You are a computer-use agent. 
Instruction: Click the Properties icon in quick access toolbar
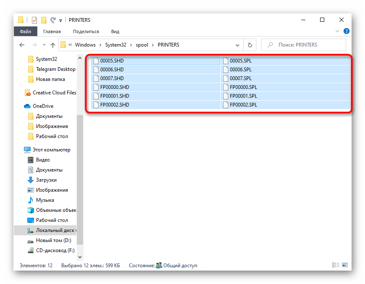click(34, 20)
